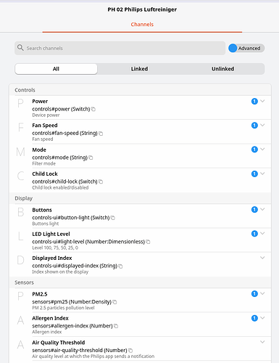The width and height of the screenshot is (279, 363).
Task: Click the Mode link count badge
Action: [x=254, y=150]
